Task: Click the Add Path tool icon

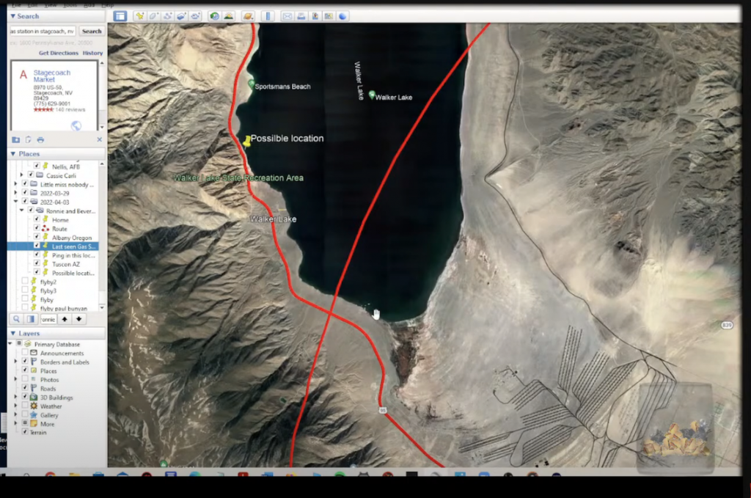Action: click(x=167, y=16)
